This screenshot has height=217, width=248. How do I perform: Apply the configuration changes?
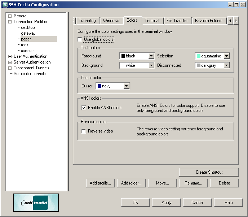pyautogui.click(x=167, y=203)
